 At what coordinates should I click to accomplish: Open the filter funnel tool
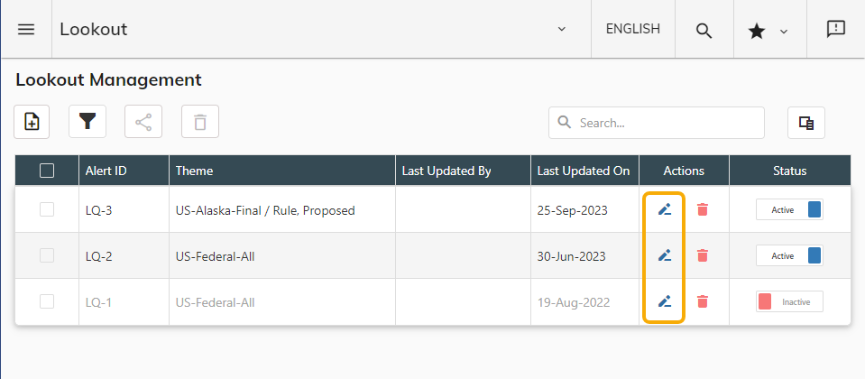click(87, 122)
